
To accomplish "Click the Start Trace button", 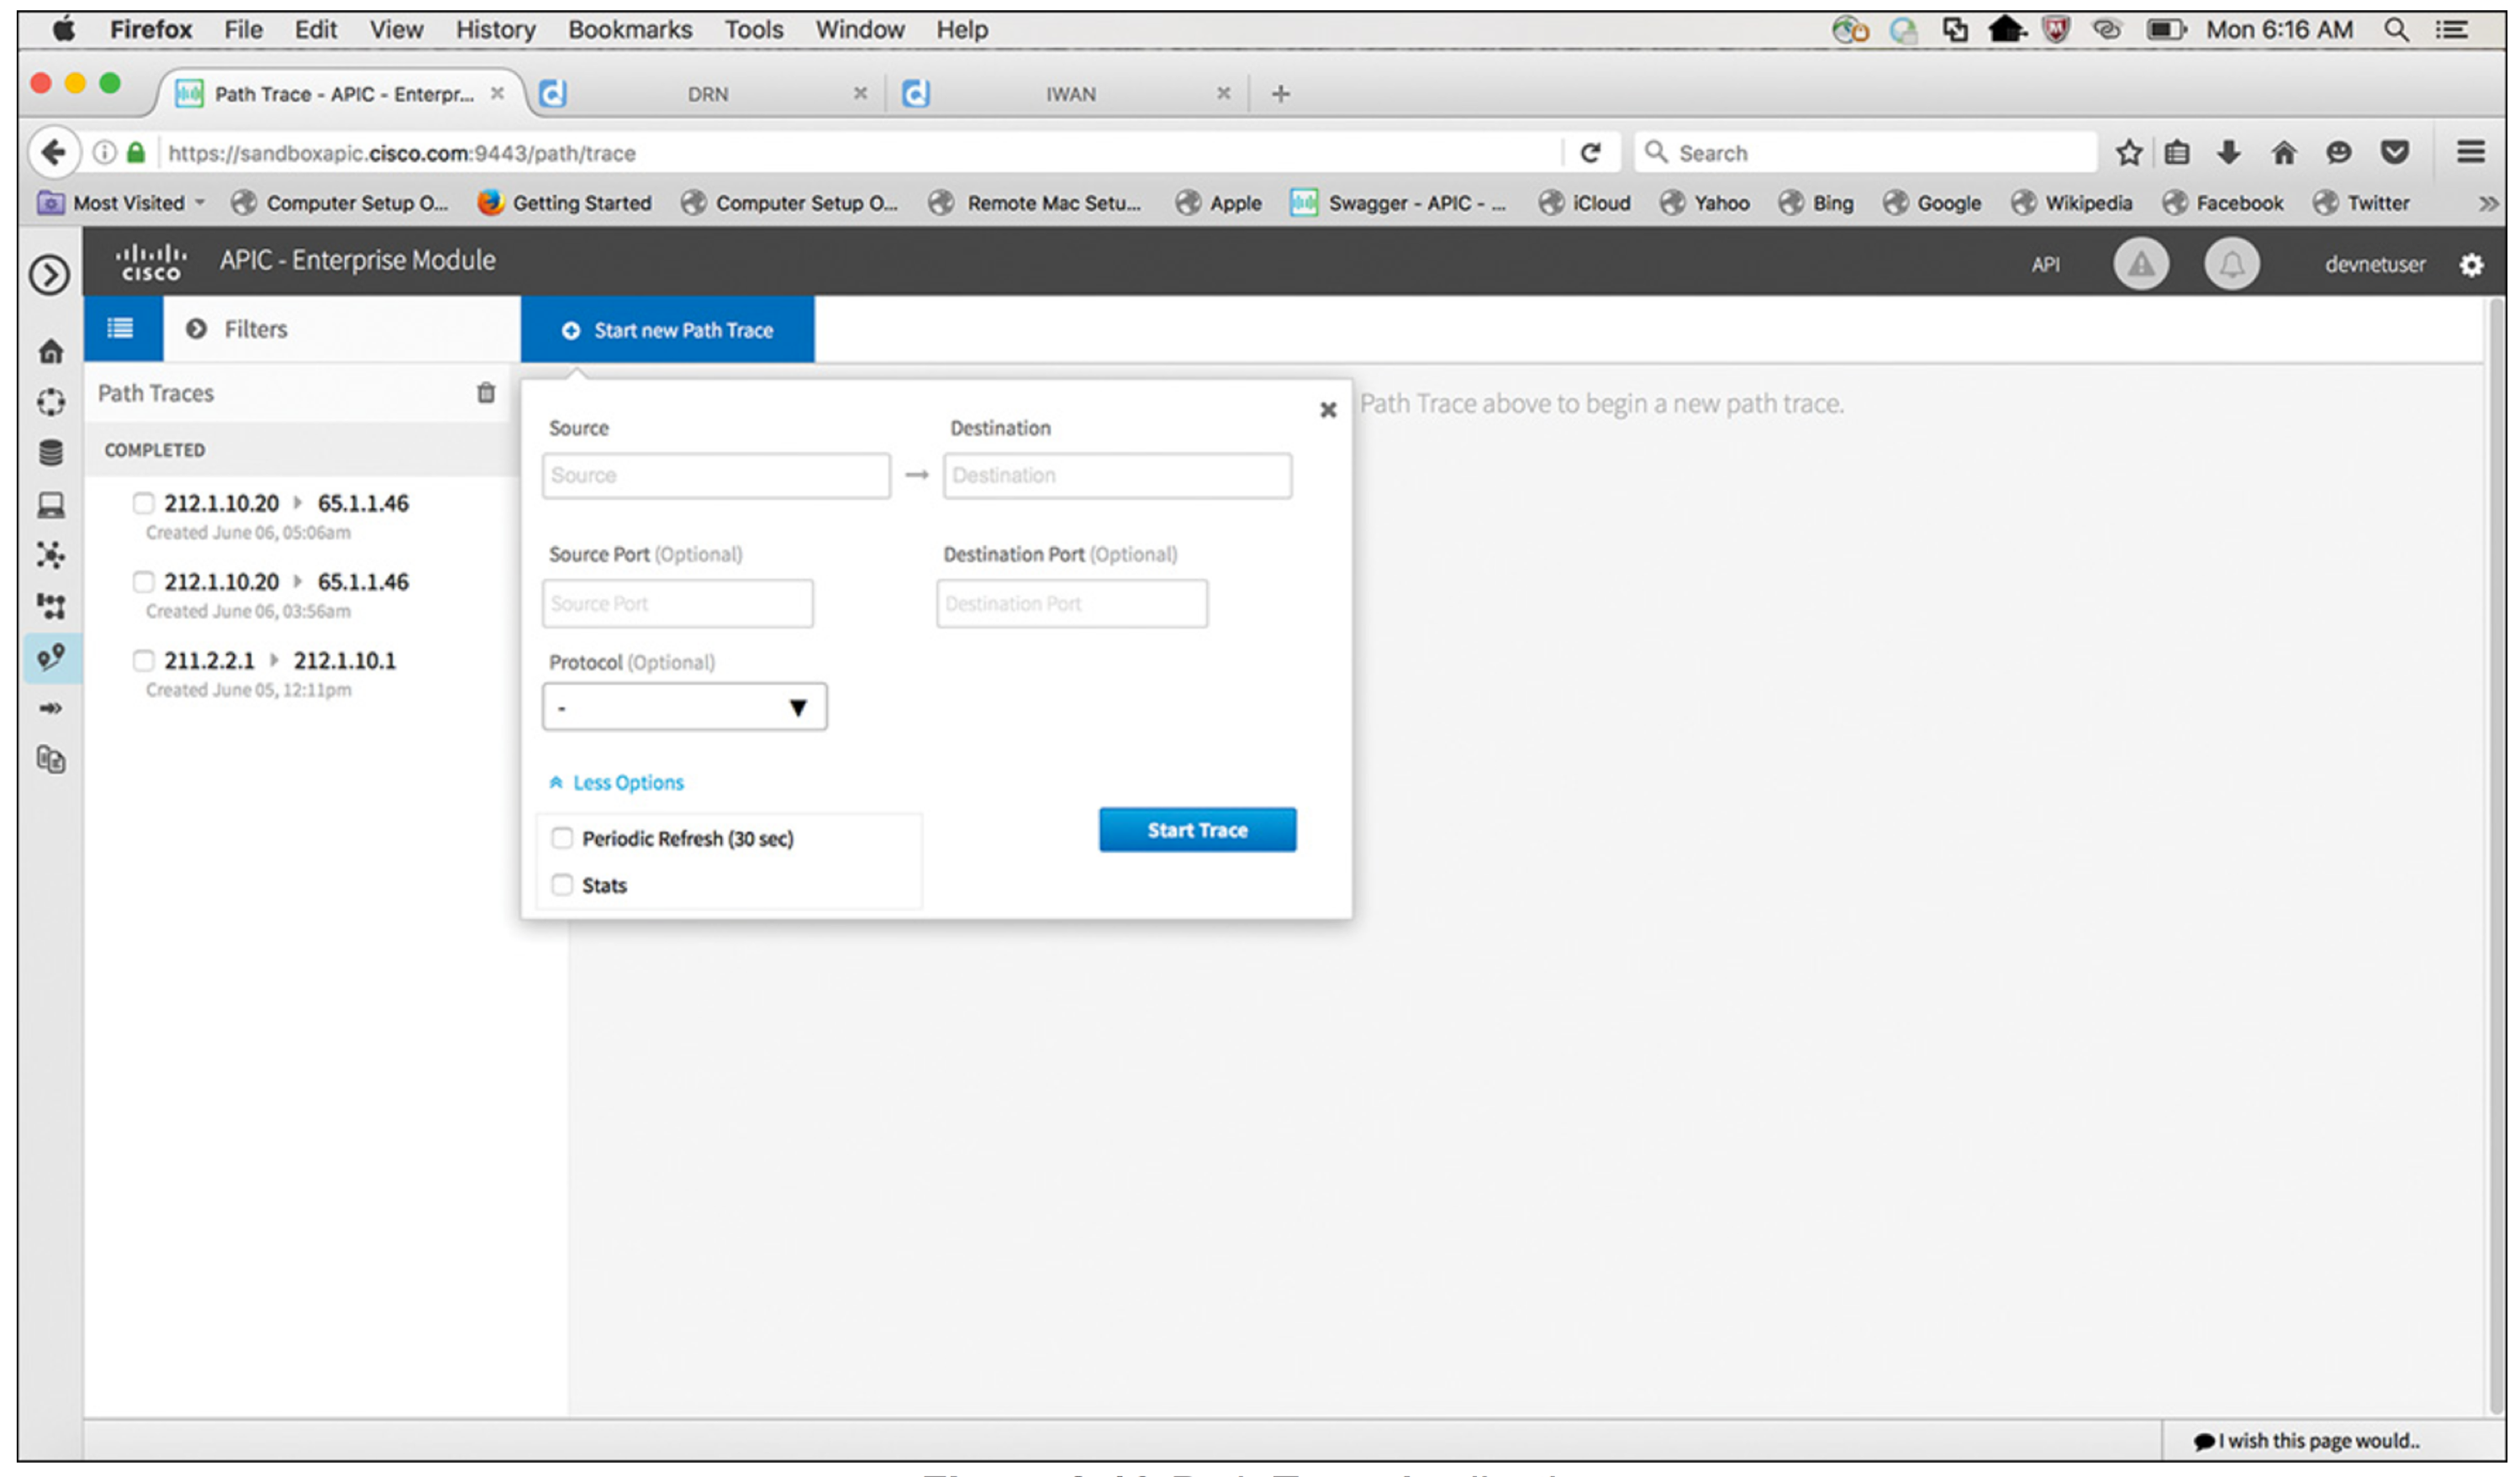I will click(1197, 830).
